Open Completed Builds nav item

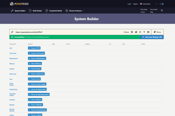[x=54, y=11]
